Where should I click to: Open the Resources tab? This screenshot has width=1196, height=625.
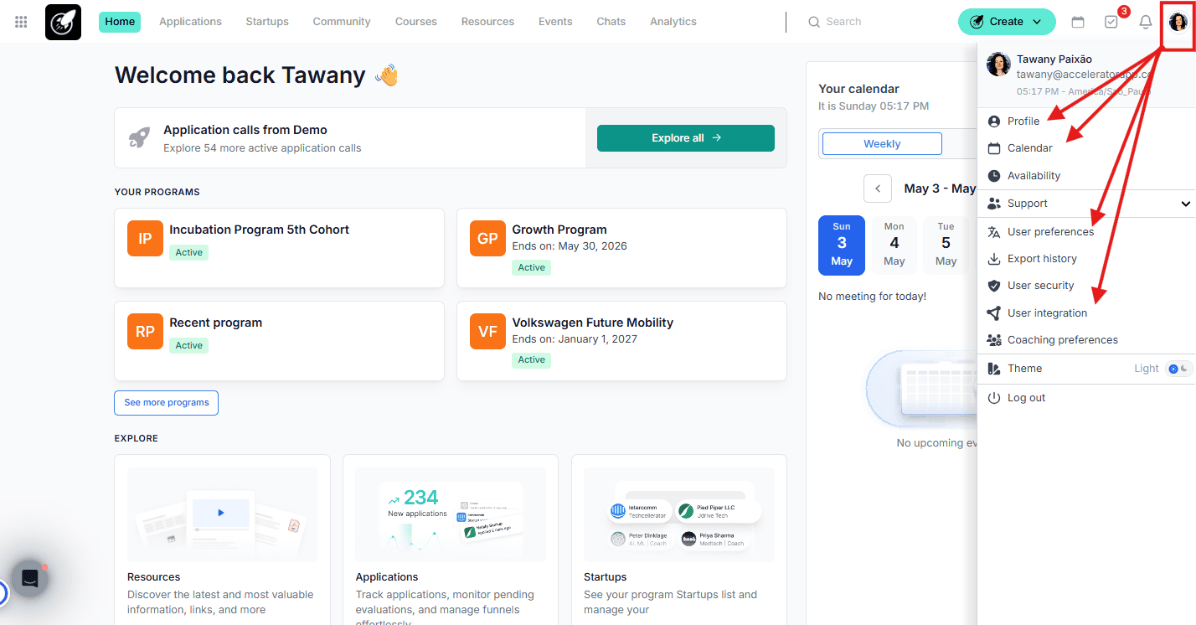coord(487,22)
